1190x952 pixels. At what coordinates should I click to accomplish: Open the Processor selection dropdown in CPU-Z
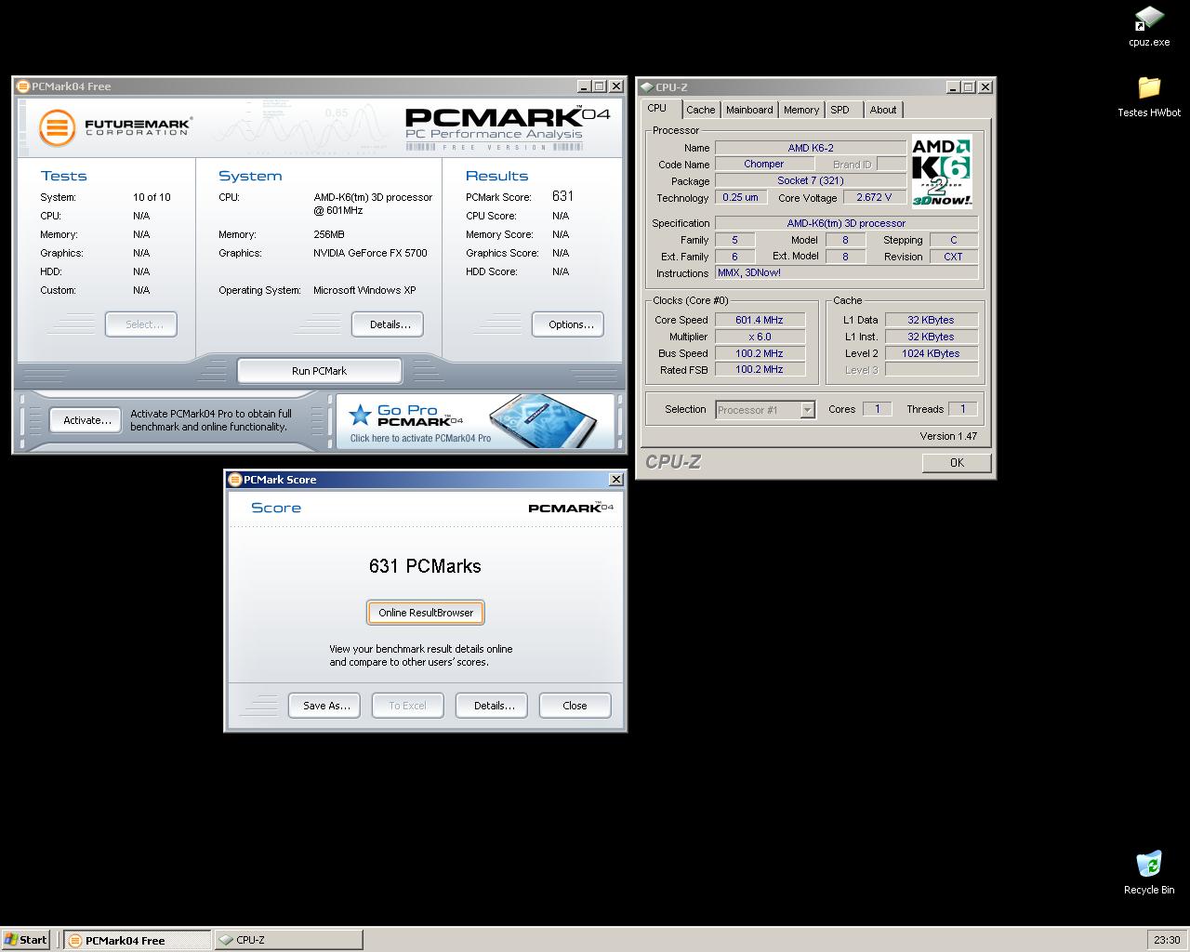tap(807, 410)
